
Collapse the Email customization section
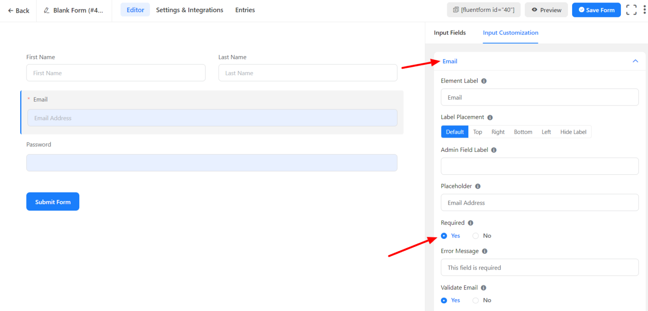(x=635, y=61)
